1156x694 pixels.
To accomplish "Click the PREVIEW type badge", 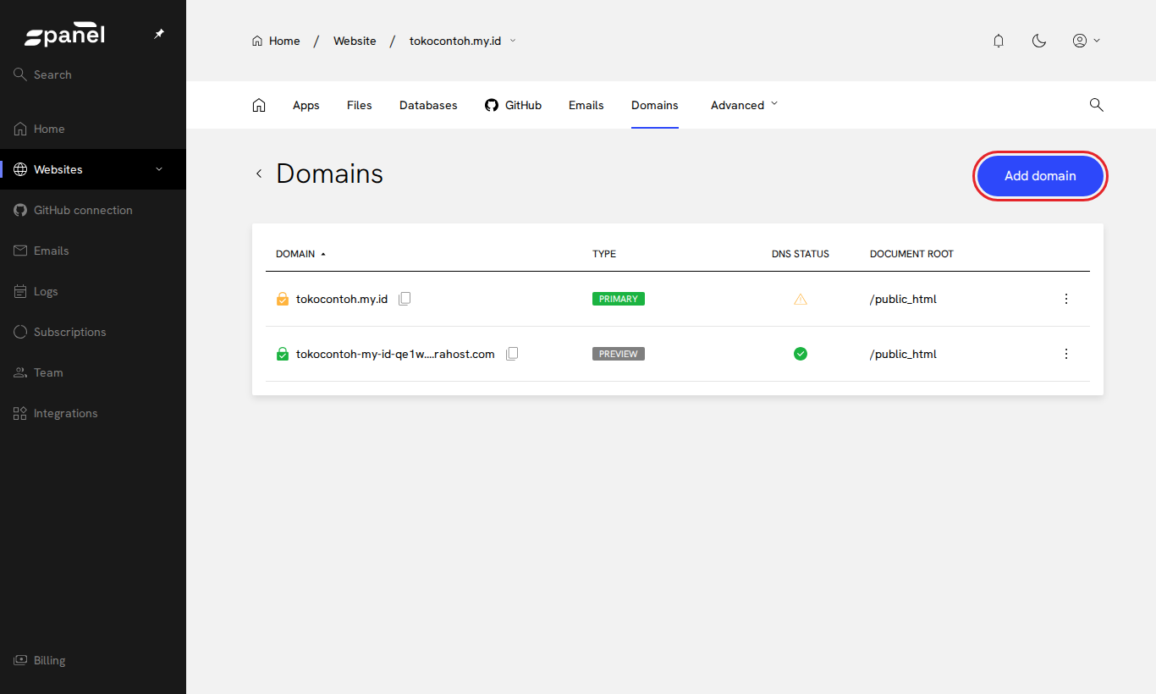I will pos(619,354).
